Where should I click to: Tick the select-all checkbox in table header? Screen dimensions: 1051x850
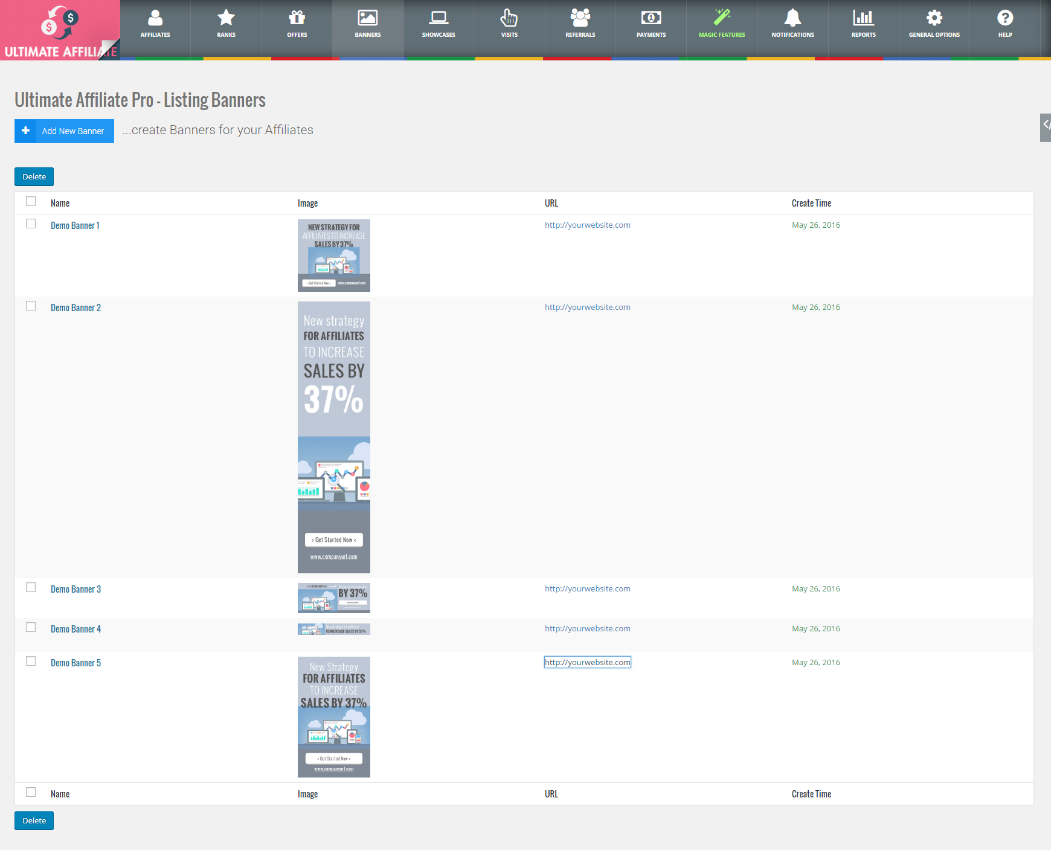(31, 201)
